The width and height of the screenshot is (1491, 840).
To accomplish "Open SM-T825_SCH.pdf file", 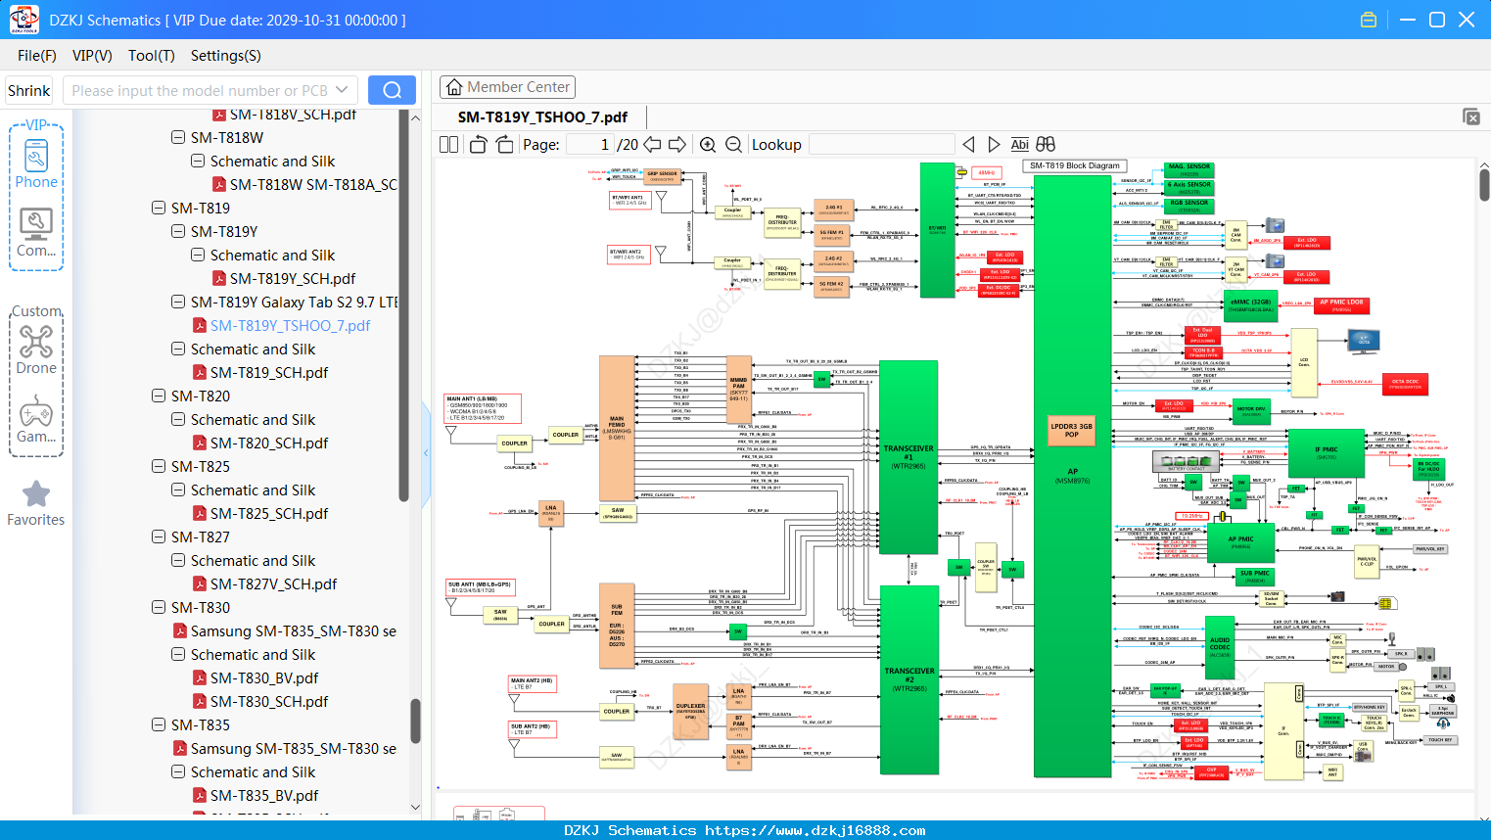I will tap(269, 514).
